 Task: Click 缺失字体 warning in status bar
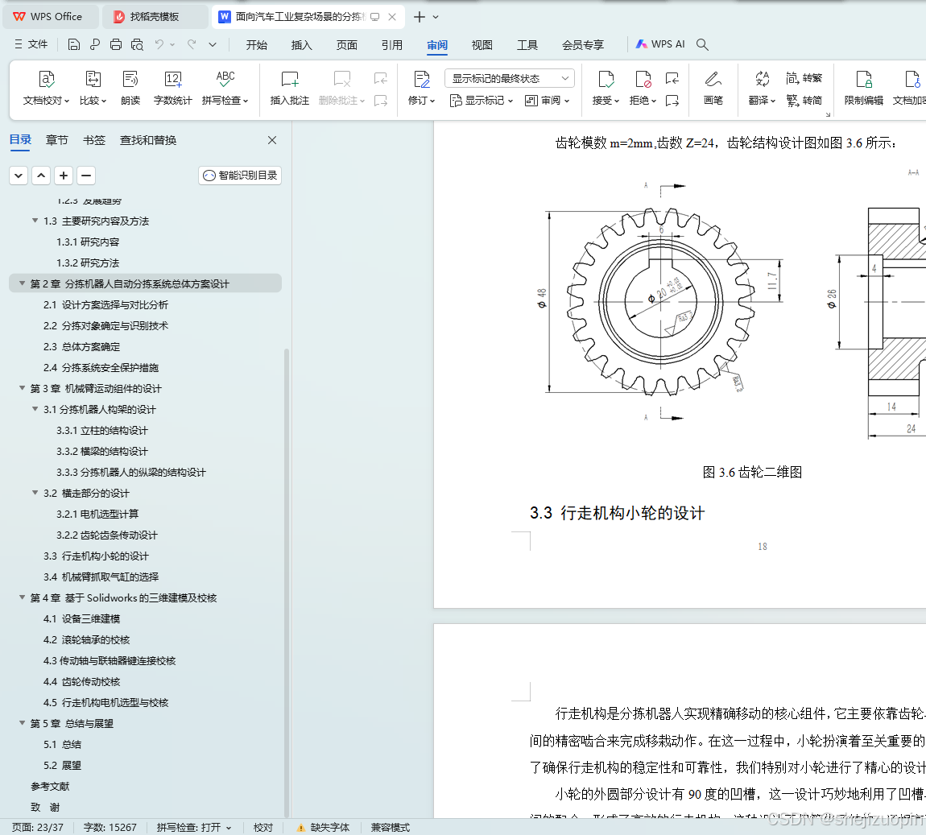[x=324, y=827]
